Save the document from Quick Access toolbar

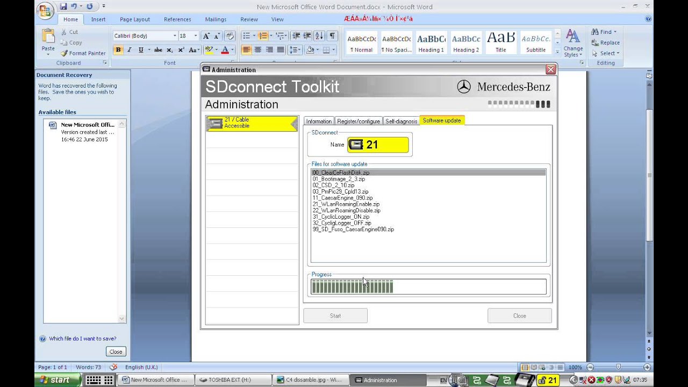point(63,6)
